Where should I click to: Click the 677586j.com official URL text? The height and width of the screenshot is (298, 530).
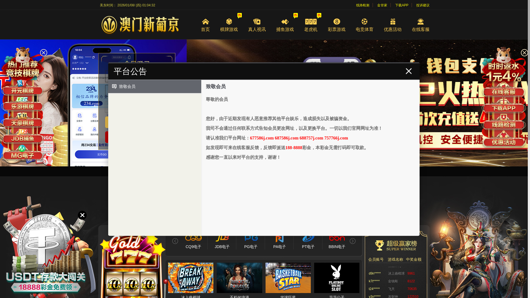[x=262, y=138]
